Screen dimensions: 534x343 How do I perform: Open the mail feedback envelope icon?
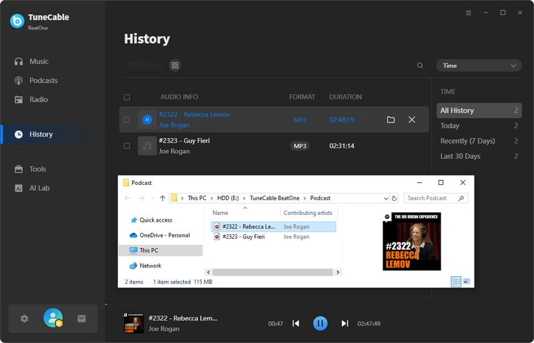click(x=81, y=318)
